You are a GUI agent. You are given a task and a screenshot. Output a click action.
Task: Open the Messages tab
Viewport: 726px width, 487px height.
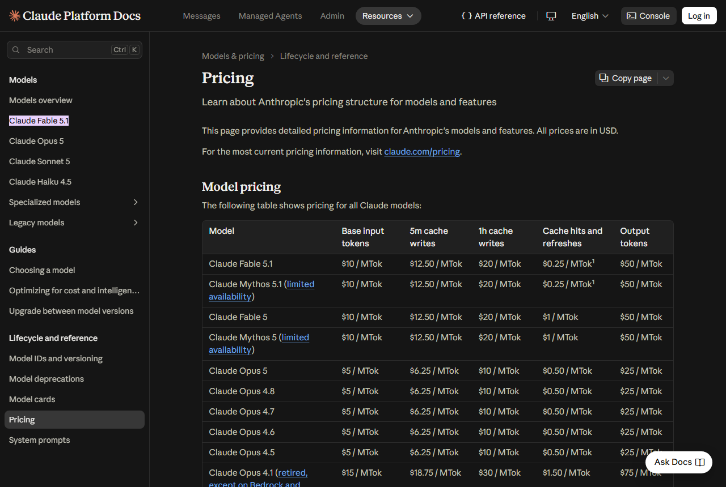click(201, 16)
